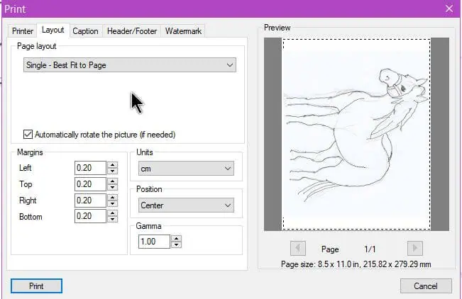
Task: Click the Cancel button
Action: [x=426, y=286]
